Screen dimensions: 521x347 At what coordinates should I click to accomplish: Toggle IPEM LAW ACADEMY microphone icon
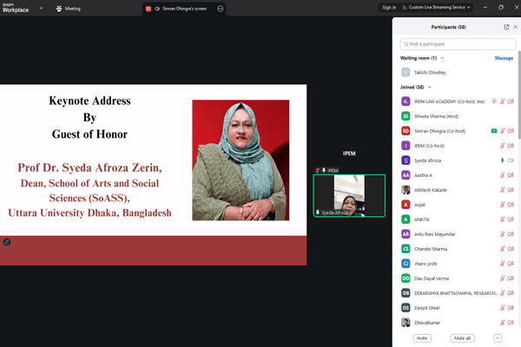pyautogui.click(x=503, y=101)
